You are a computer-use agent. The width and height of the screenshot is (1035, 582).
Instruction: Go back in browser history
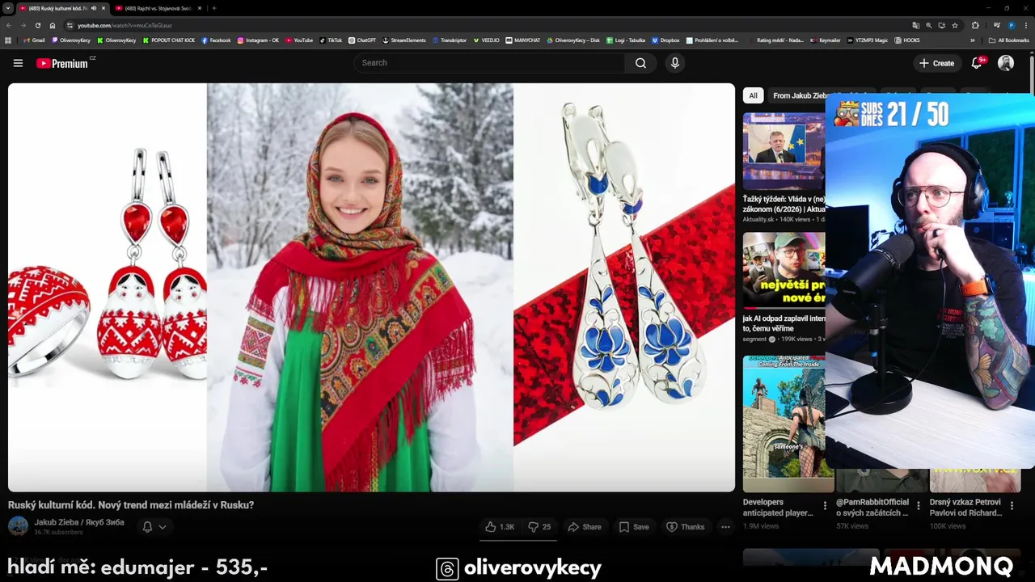click(x=10, y=25)
